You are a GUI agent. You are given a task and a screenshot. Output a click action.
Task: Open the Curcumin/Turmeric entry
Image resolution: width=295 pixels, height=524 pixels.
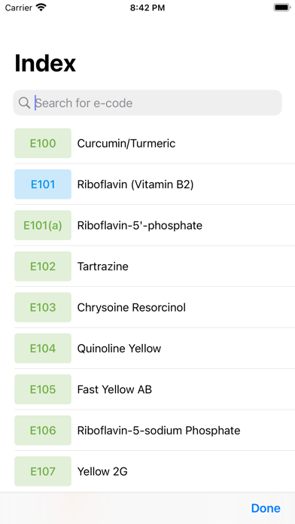[x=155, y=143]
